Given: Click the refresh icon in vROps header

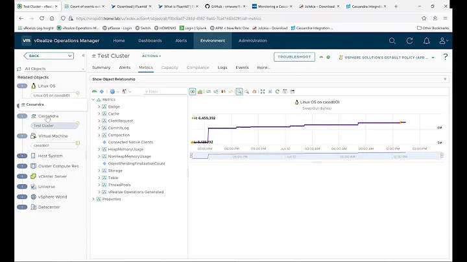Looking at the screenshot, I should click(x=409, y=41).
